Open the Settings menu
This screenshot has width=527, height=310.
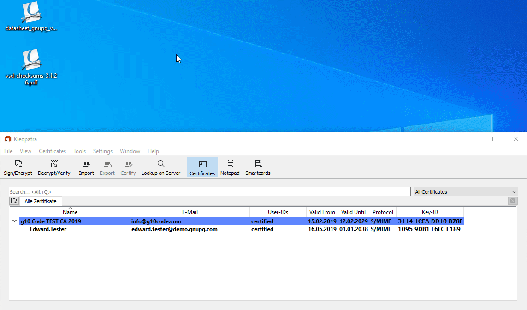point(103,151)
